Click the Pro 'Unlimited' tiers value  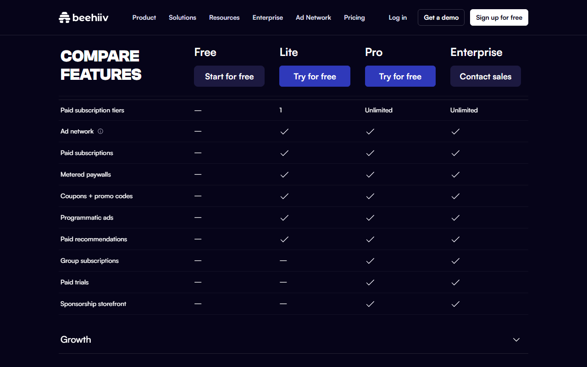379,110
